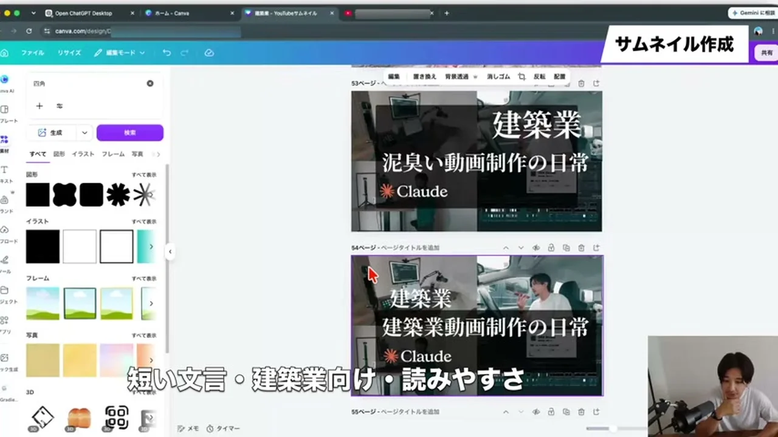Switch to the フレーム category tab
The height and width of the screenshot is (437, 778).
pyautogui.click(x=113, y=154)
